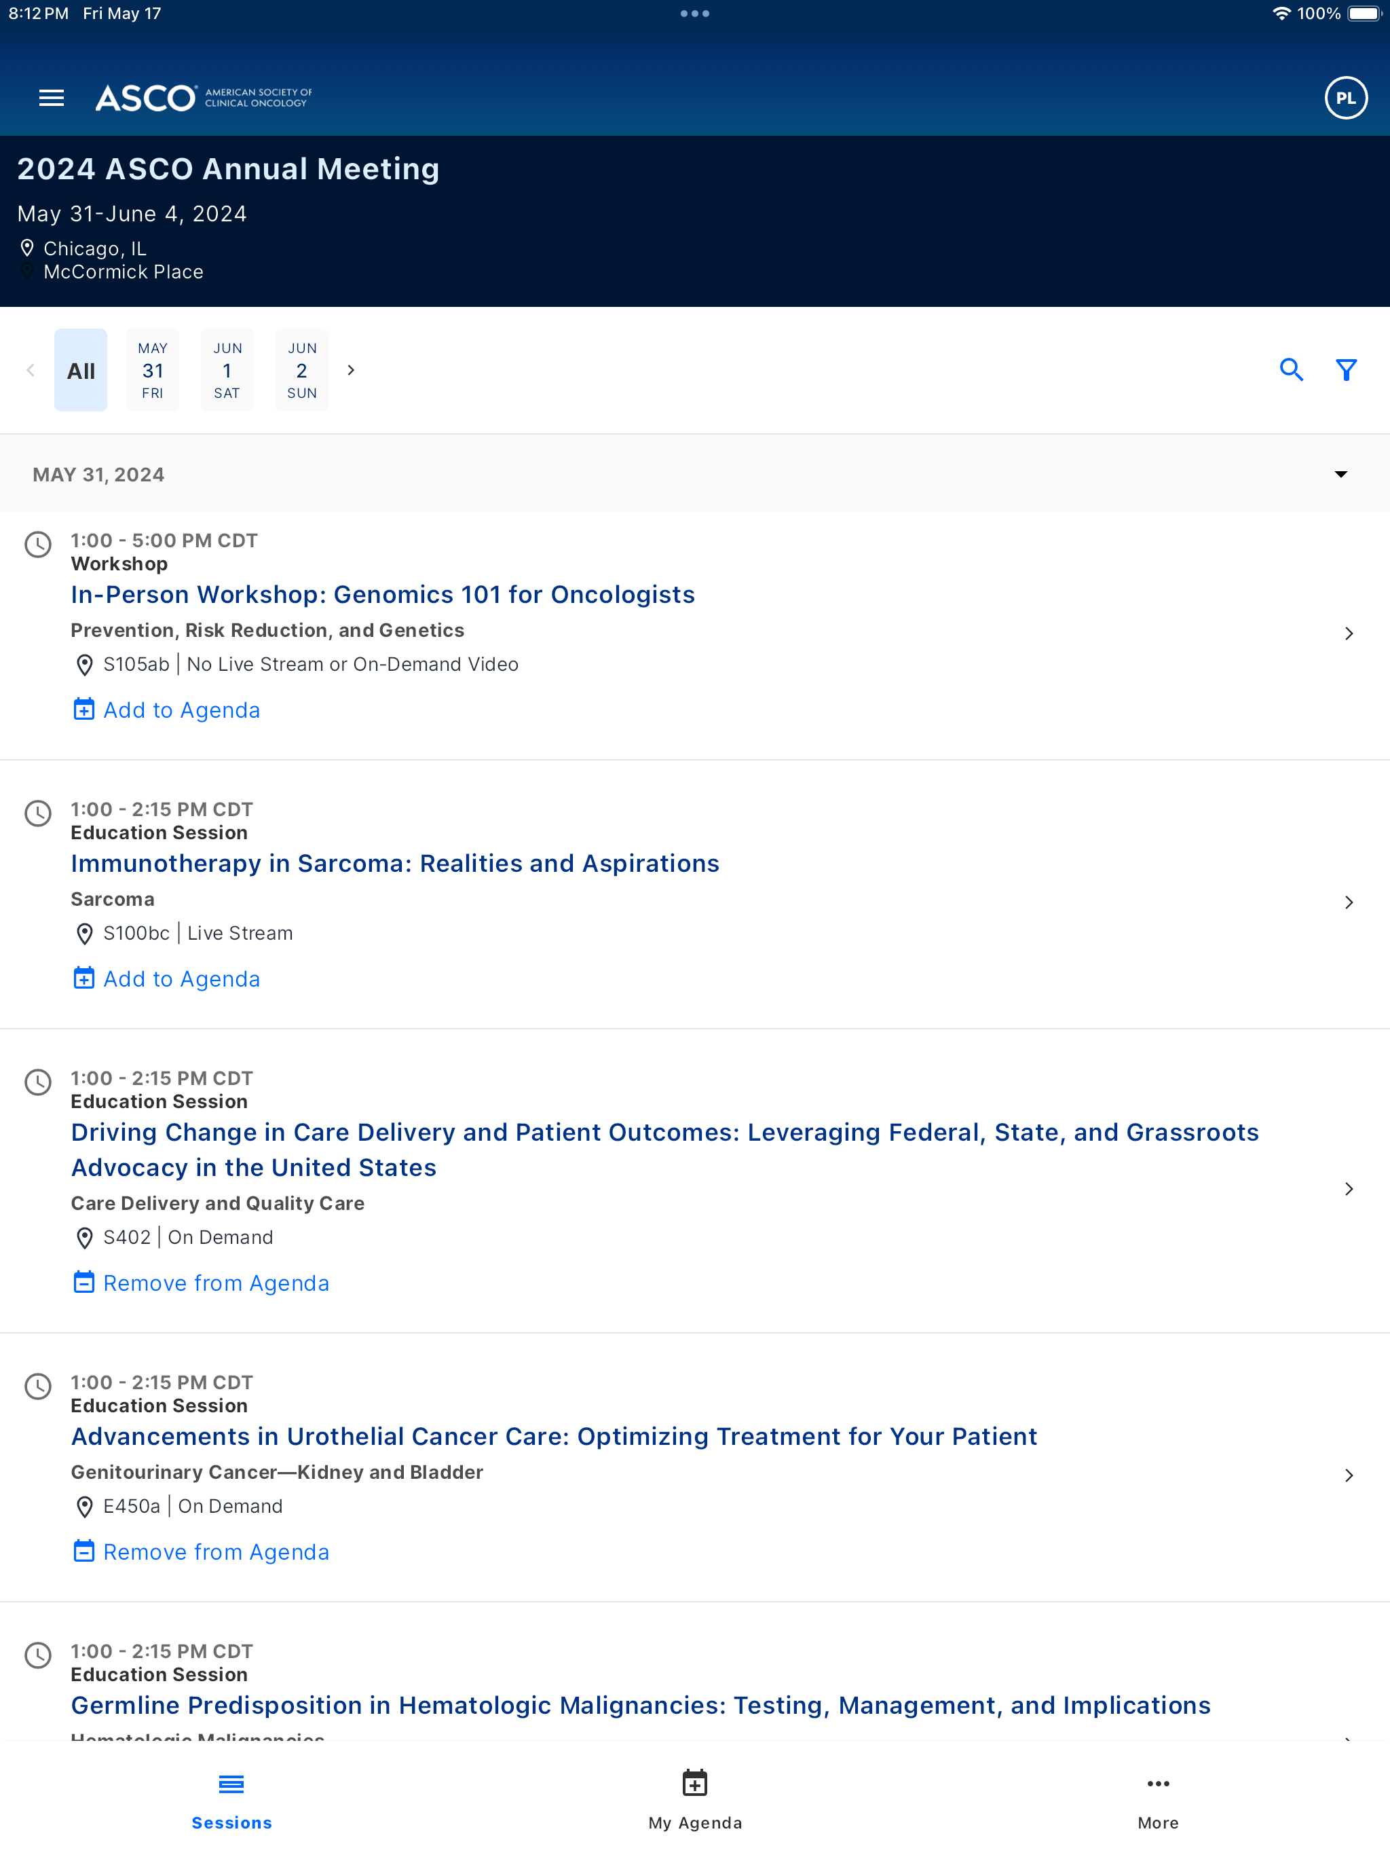Viewport: 1390px width, 1855px height.
Task: Select the Jun 1 Sat date tab
Action: (x=227, y=370)
